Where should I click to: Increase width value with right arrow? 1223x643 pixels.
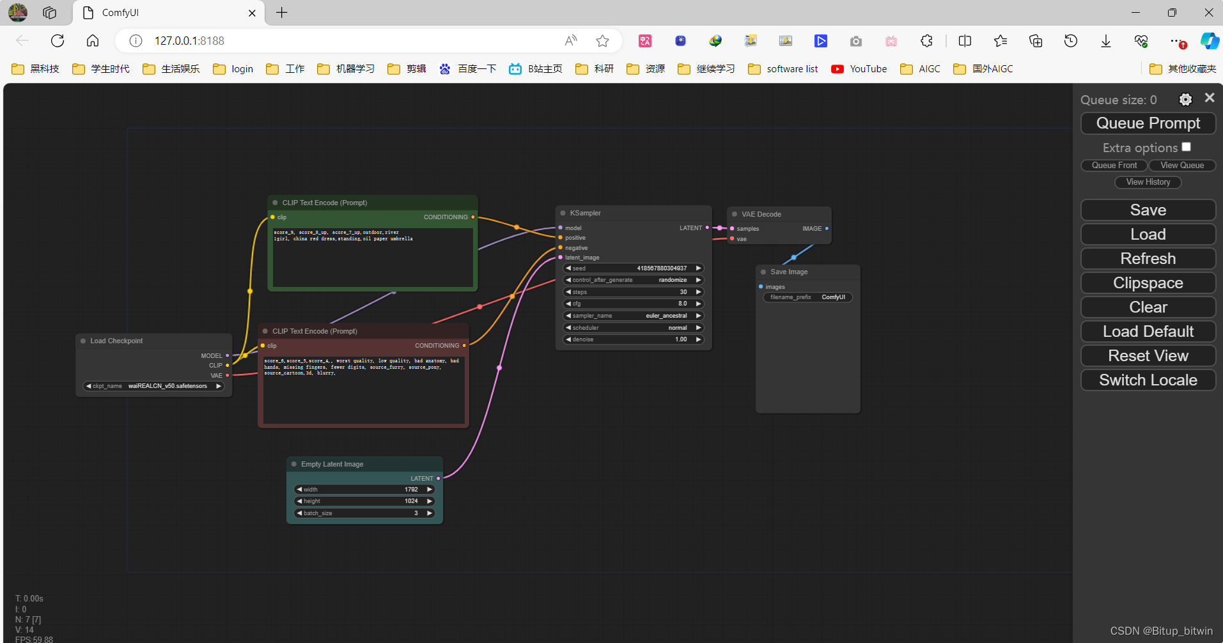(x=430, y=490)
